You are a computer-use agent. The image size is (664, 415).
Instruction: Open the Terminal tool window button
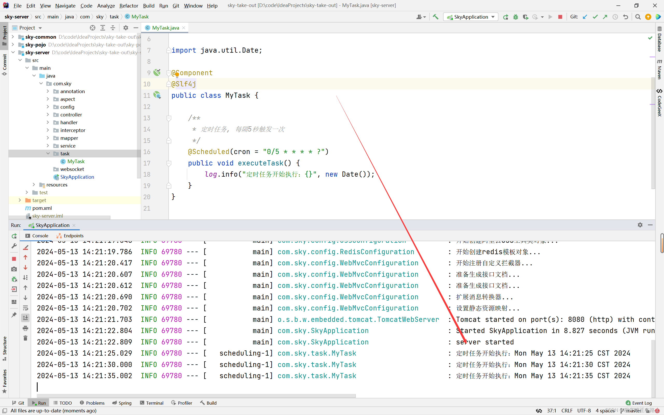152,403
